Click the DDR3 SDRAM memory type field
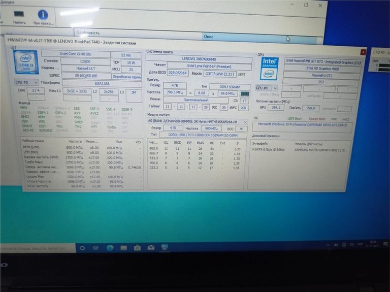Image resolution: width=390 pixels, height=292 pixels. point(230,87)
